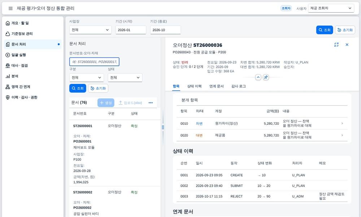Screen dimensions: 361x217
Task: Toggle fullscreen for the detail panel
Action: pyautogui.click(x=336, y=45)
